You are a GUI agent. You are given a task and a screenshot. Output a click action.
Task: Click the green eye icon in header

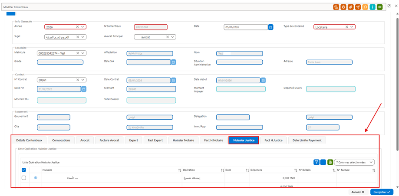click(380, 7)
